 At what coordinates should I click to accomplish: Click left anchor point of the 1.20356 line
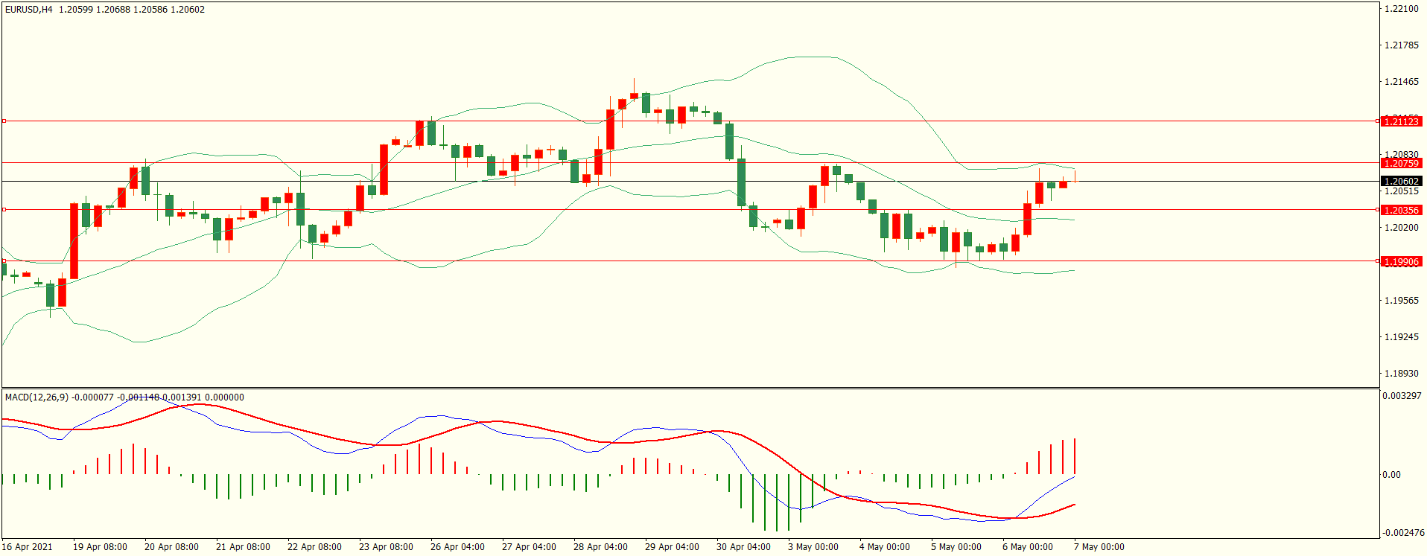[x=4, y=210]
